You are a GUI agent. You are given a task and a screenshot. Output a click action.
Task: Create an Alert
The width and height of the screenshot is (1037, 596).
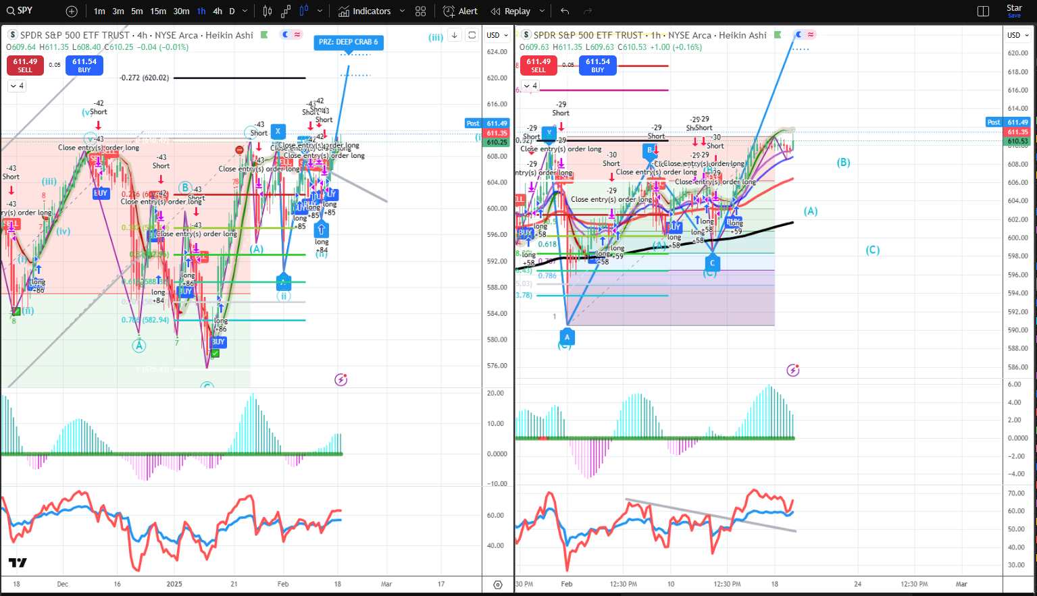pos(460,11)
